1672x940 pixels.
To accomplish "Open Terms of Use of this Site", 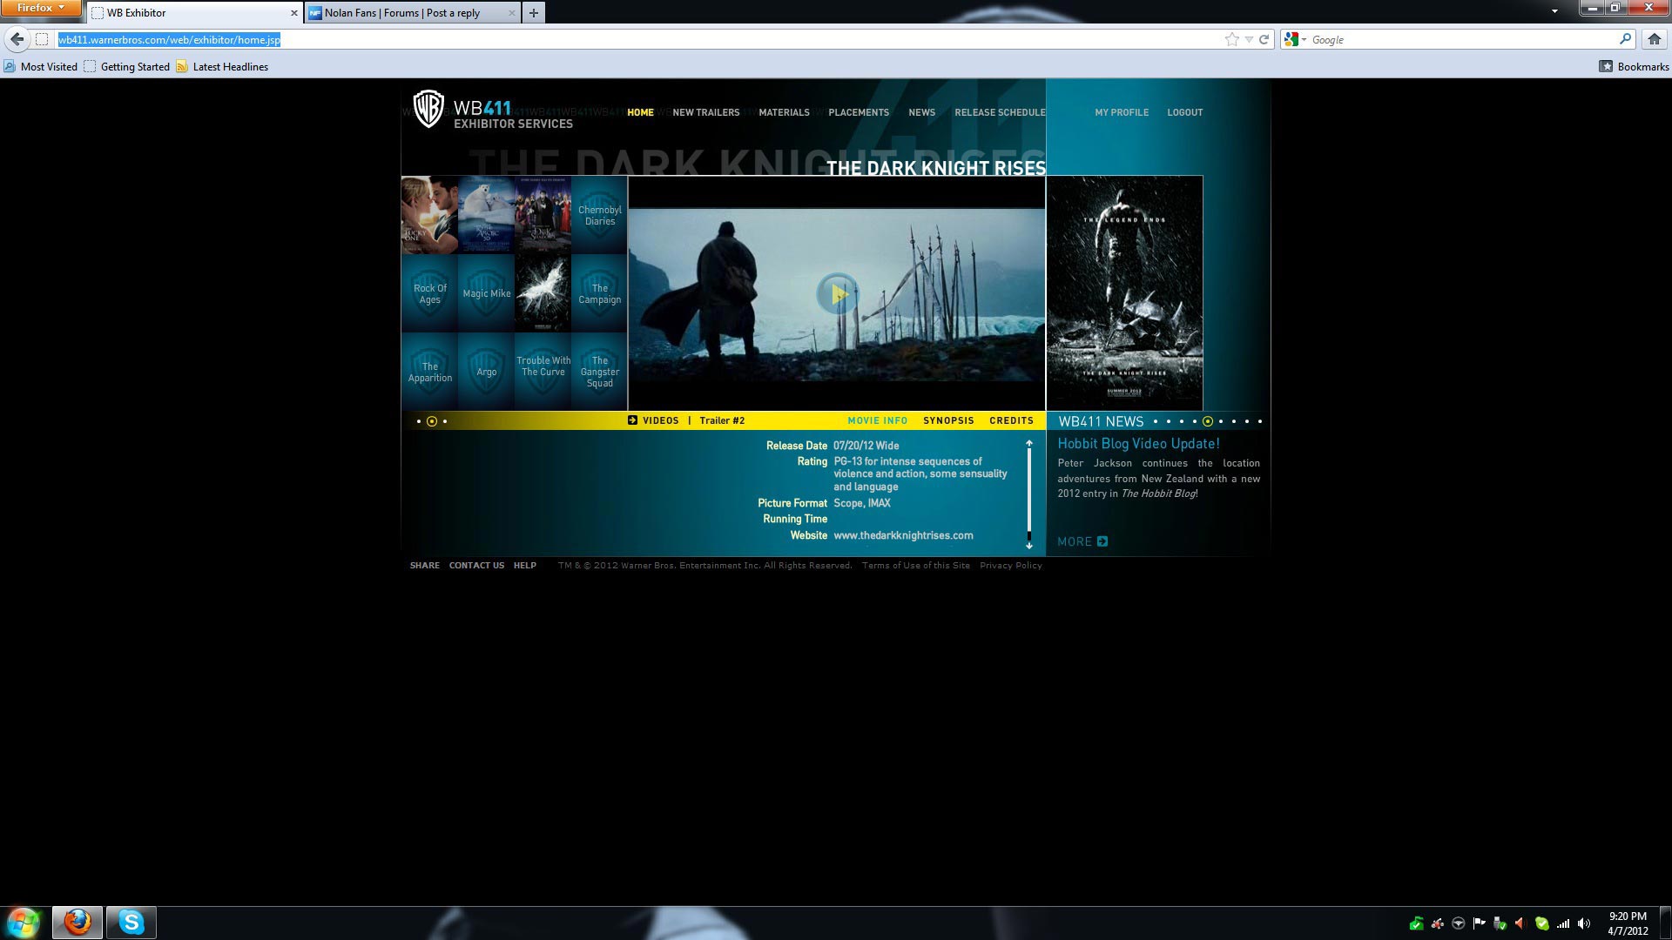I will 915,566.
